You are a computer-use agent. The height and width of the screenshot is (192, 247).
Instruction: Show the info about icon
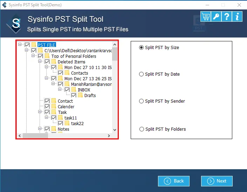237,16
